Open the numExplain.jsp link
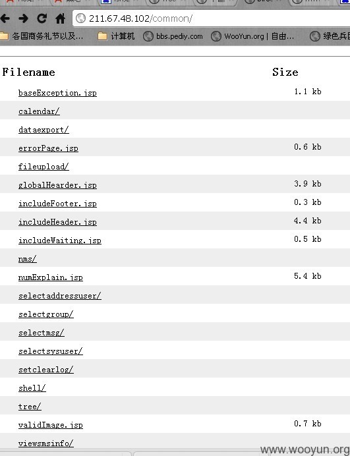This screenshot has width=350, height=456. [x=51, y=277]
